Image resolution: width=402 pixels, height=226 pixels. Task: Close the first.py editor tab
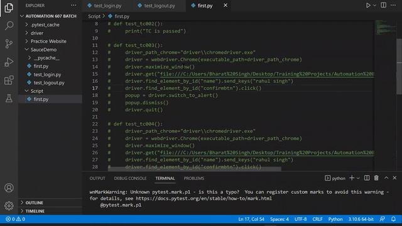coord(225,6)
